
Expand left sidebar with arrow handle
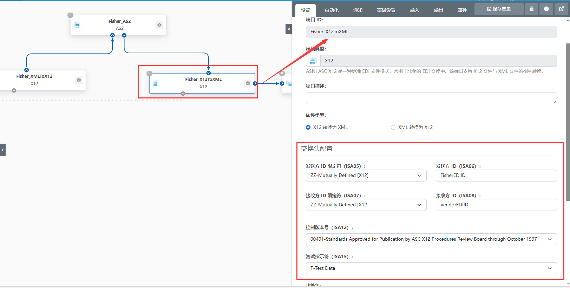coord(3,150)
